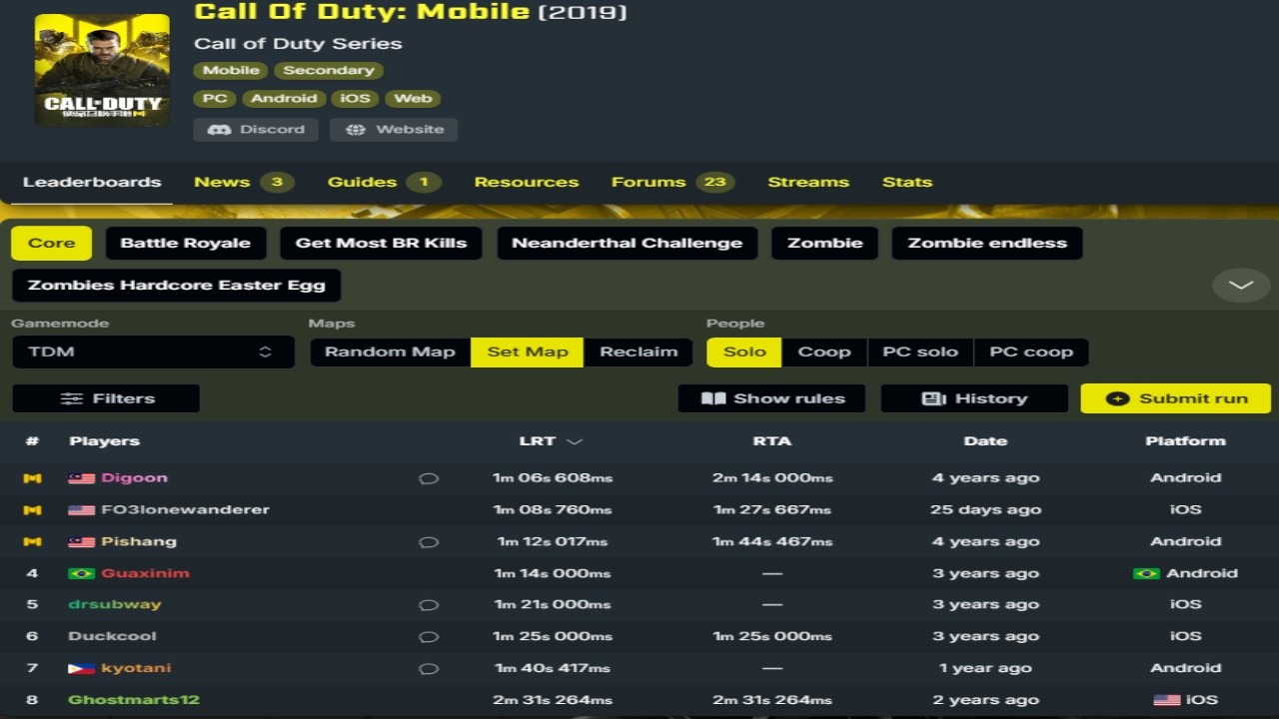Click first-place trophy icon beside Digoon
1279x719 pixels.
coord(32,478)
